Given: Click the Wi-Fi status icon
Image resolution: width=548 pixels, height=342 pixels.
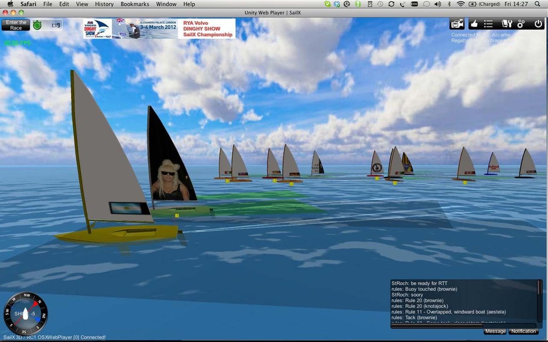Looking at the screenshot, I should [x=461, y=4].
